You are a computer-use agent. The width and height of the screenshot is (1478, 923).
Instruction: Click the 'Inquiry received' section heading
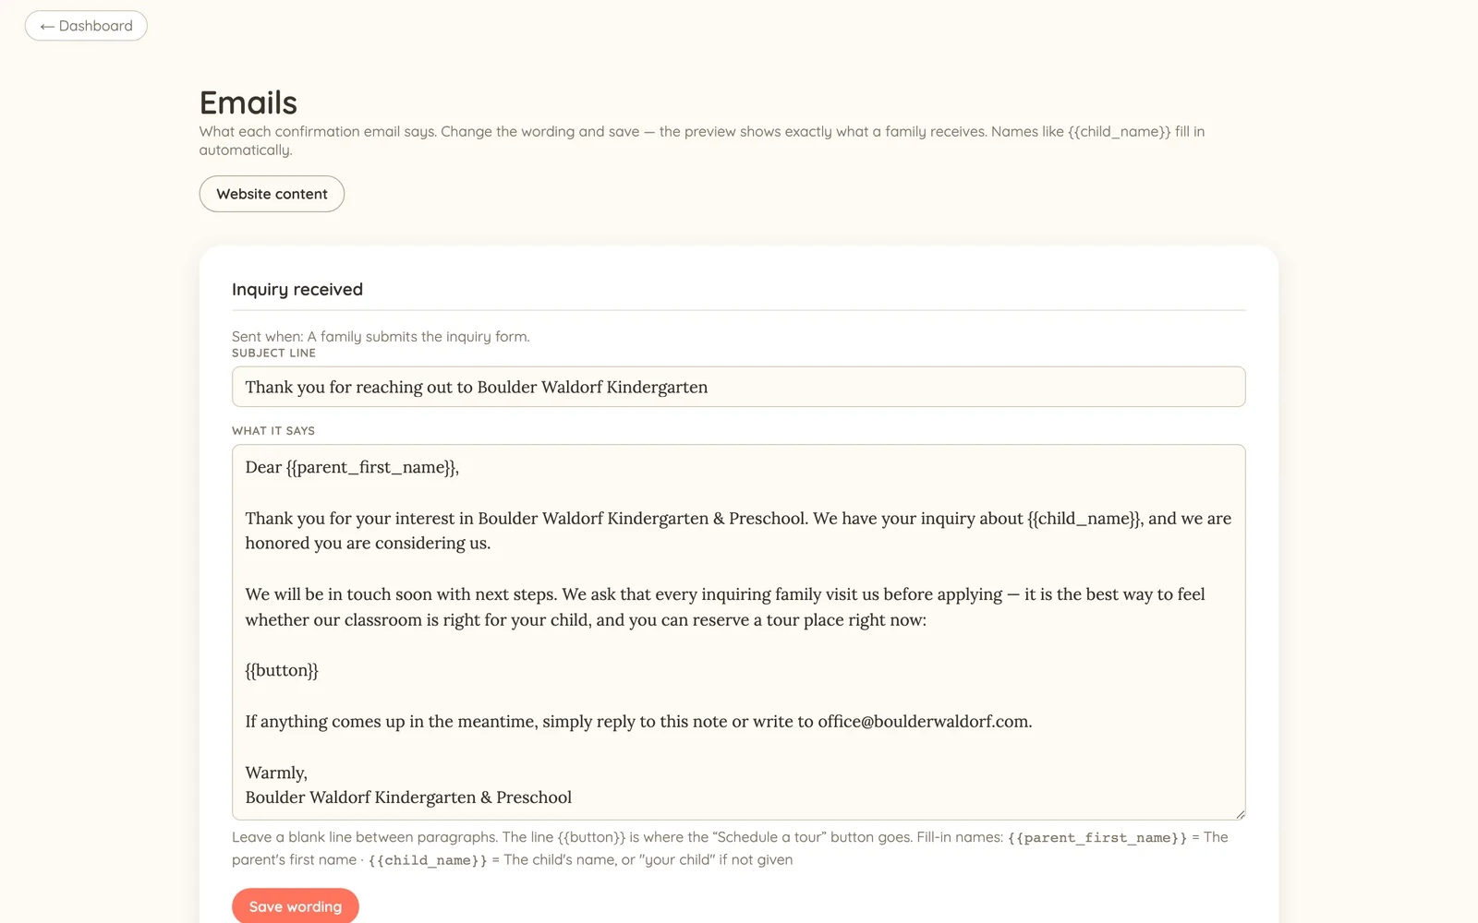297,289
